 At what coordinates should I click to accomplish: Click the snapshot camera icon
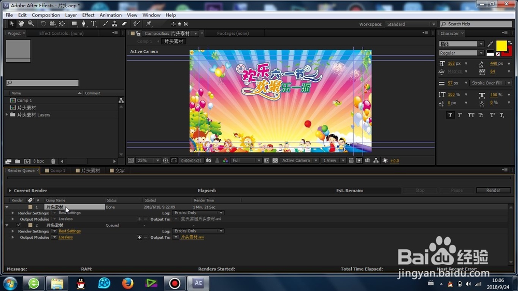[209, 161]
